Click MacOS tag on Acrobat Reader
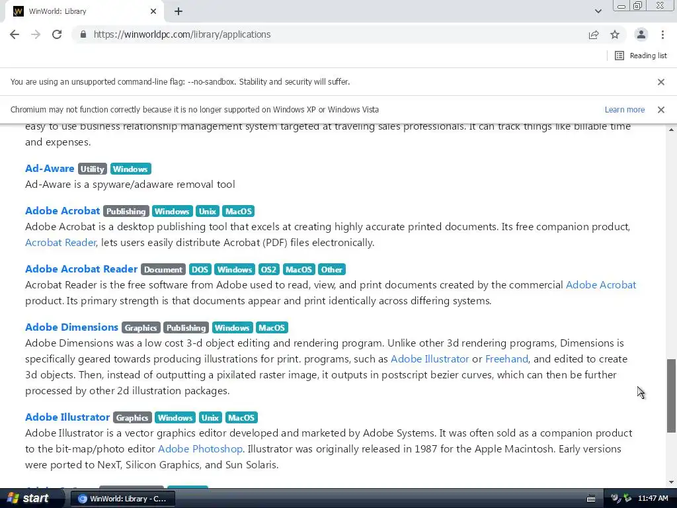 tap(299, 270)
